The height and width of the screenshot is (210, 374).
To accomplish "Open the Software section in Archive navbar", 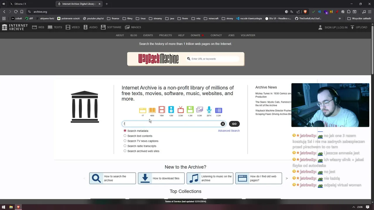I will [111, 27].
